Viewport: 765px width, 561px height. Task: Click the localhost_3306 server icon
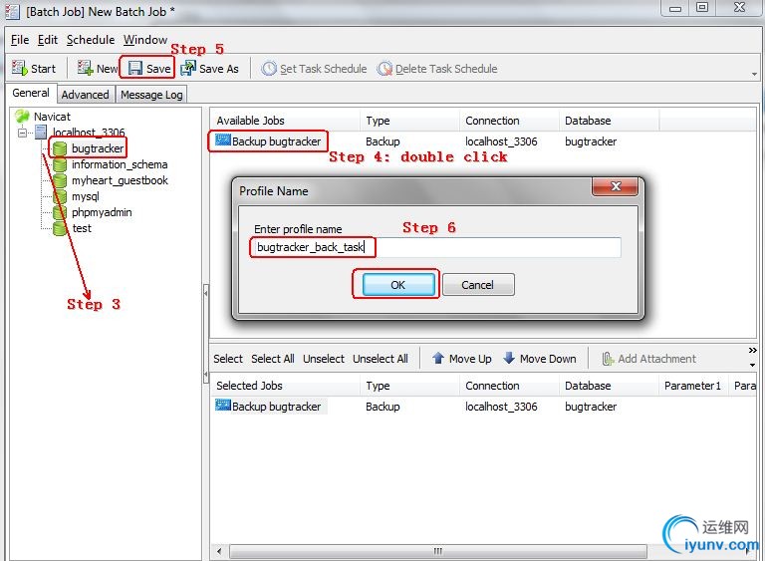(x=41, y=132)
